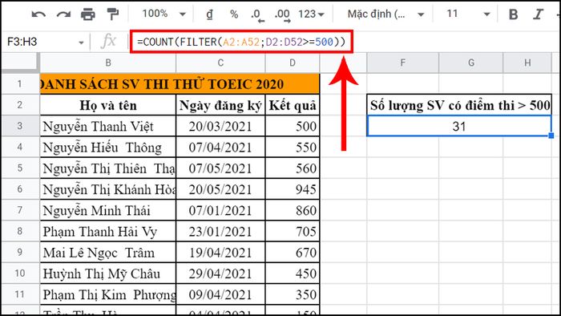Open the 100% zoom dropdown
561x316 pixels.
[163, 14]
